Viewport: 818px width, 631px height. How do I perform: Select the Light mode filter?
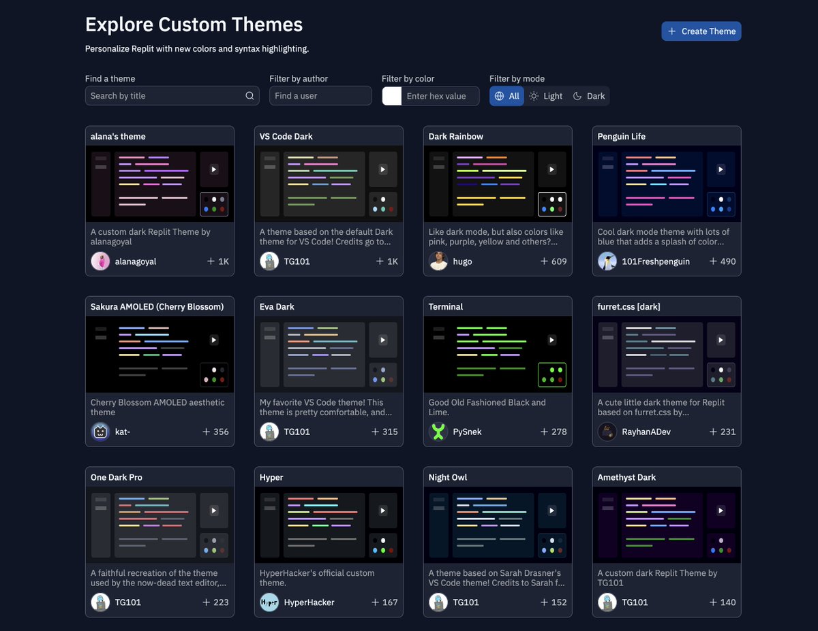tap(545, 95)
